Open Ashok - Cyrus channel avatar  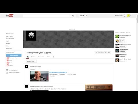pyautogui.click(x=117, y=60)
